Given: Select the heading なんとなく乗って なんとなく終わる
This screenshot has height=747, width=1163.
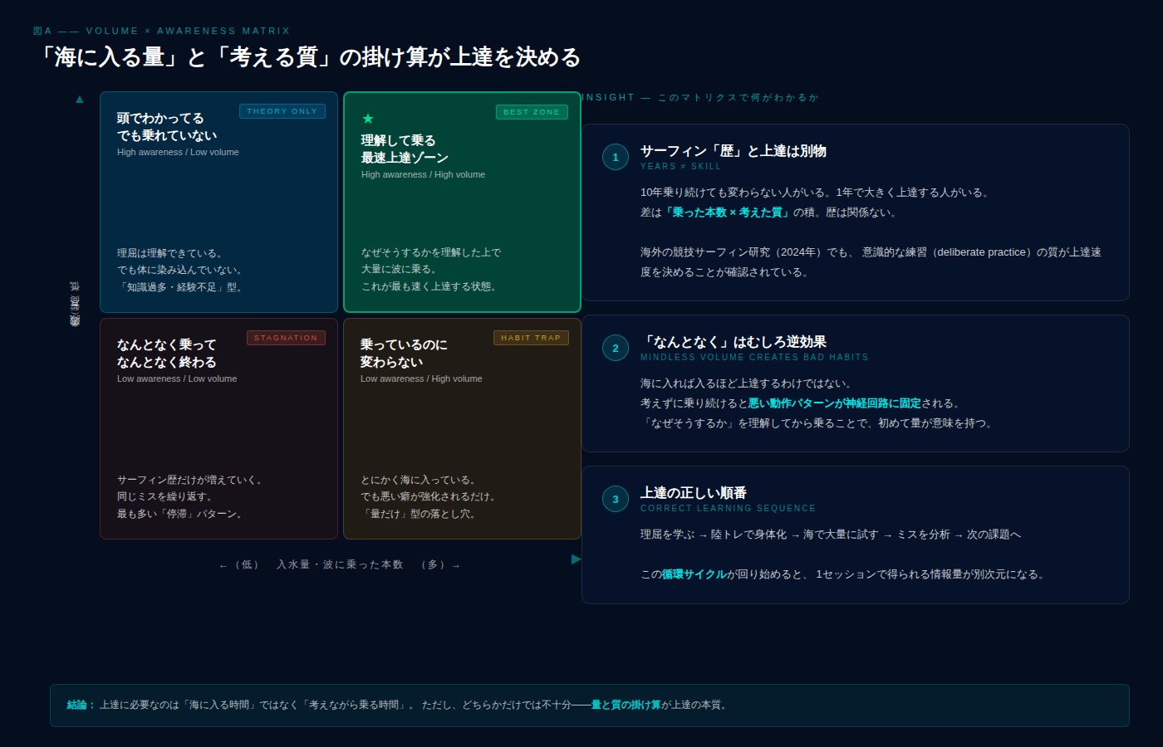Looking at the screenshot, I should click(166, 354).
